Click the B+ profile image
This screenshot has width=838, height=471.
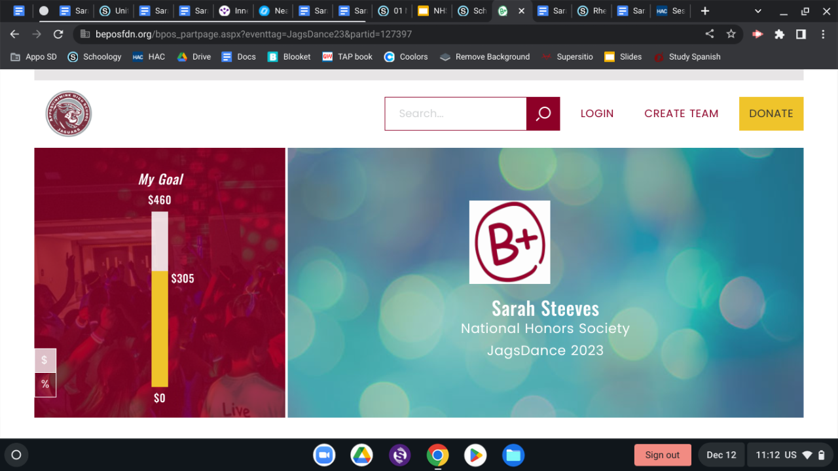tap(510, 242)
